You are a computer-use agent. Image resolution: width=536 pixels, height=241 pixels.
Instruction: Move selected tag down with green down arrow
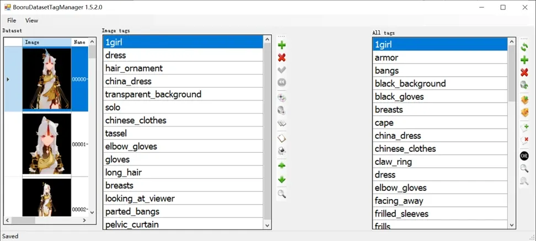click(x=282, y=179)
